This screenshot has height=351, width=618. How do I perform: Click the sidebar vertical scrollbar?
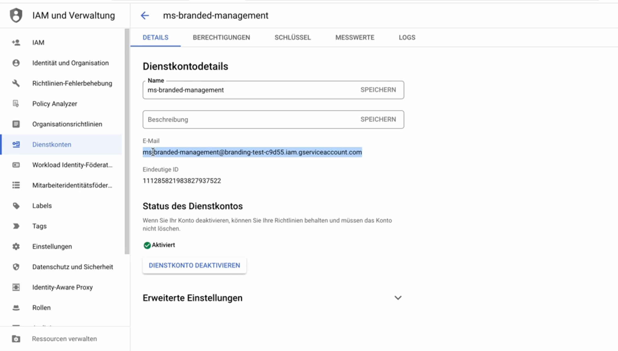pyautogui.click(x=127, y=141)
